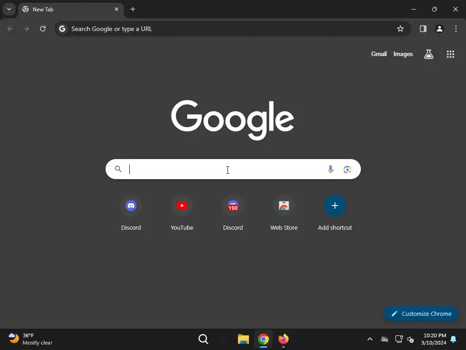
Task: Open the network display tray icon
Action: (399, 339)
